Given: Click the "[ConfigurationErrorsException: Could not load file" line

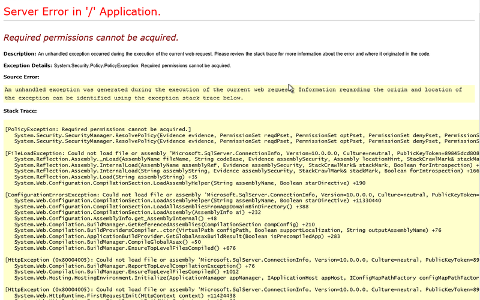Looking at the screenshot, I should pyautogui.click(x=242, y=195).
